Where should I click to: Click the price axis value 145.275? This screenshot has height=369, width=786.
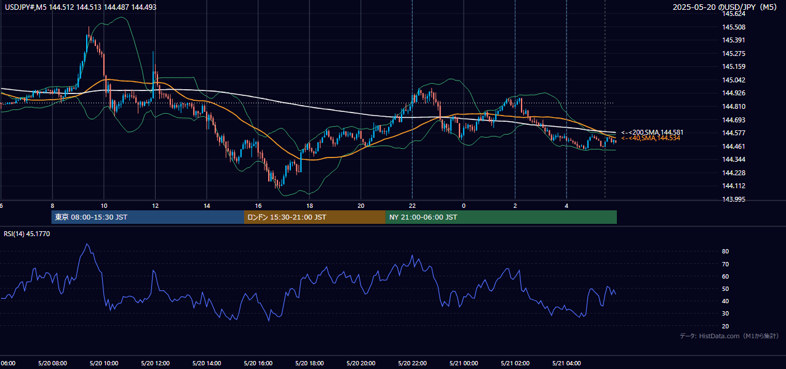[x=734, y=54]
